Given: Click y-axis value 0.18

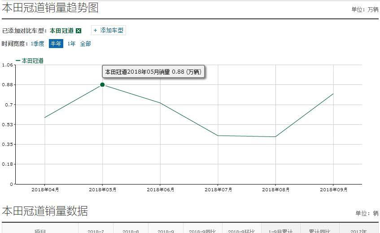Looking at the screenshot, I should click(7, 164).
